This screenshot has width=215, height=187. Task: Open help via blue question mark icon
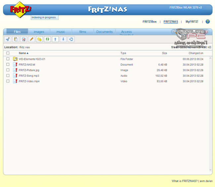(x=208, y=21)
